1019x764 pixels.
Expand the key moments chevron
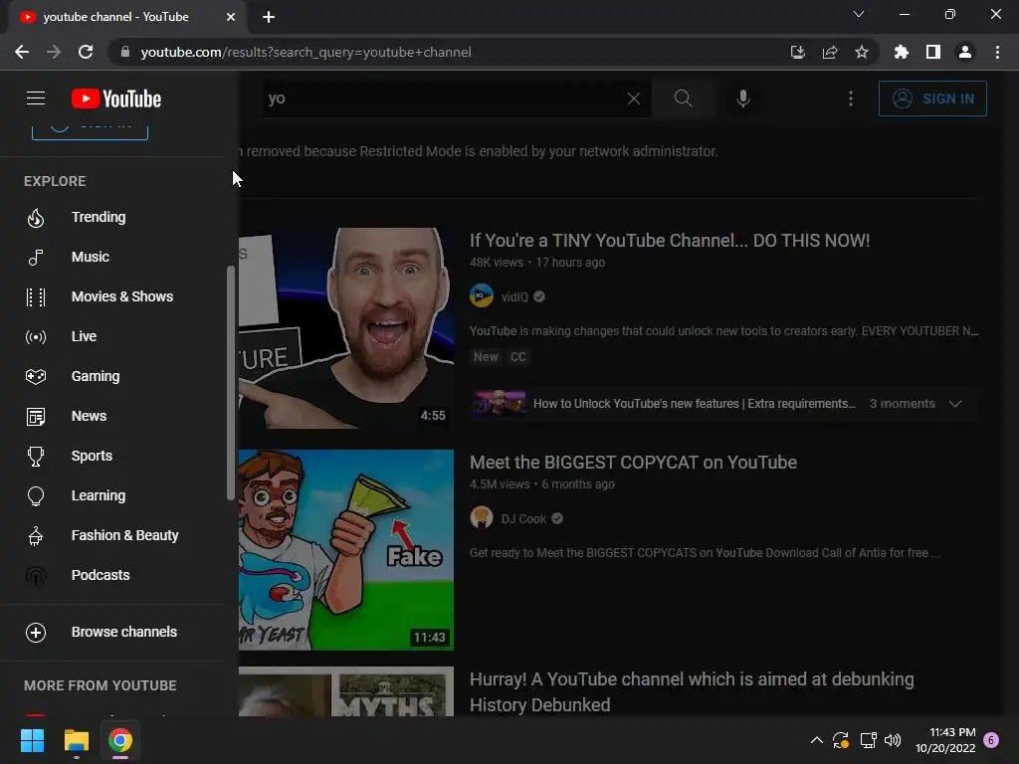[954, 404]
